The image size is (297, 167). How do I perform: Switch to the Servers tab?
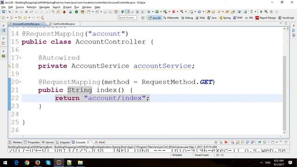48,142
